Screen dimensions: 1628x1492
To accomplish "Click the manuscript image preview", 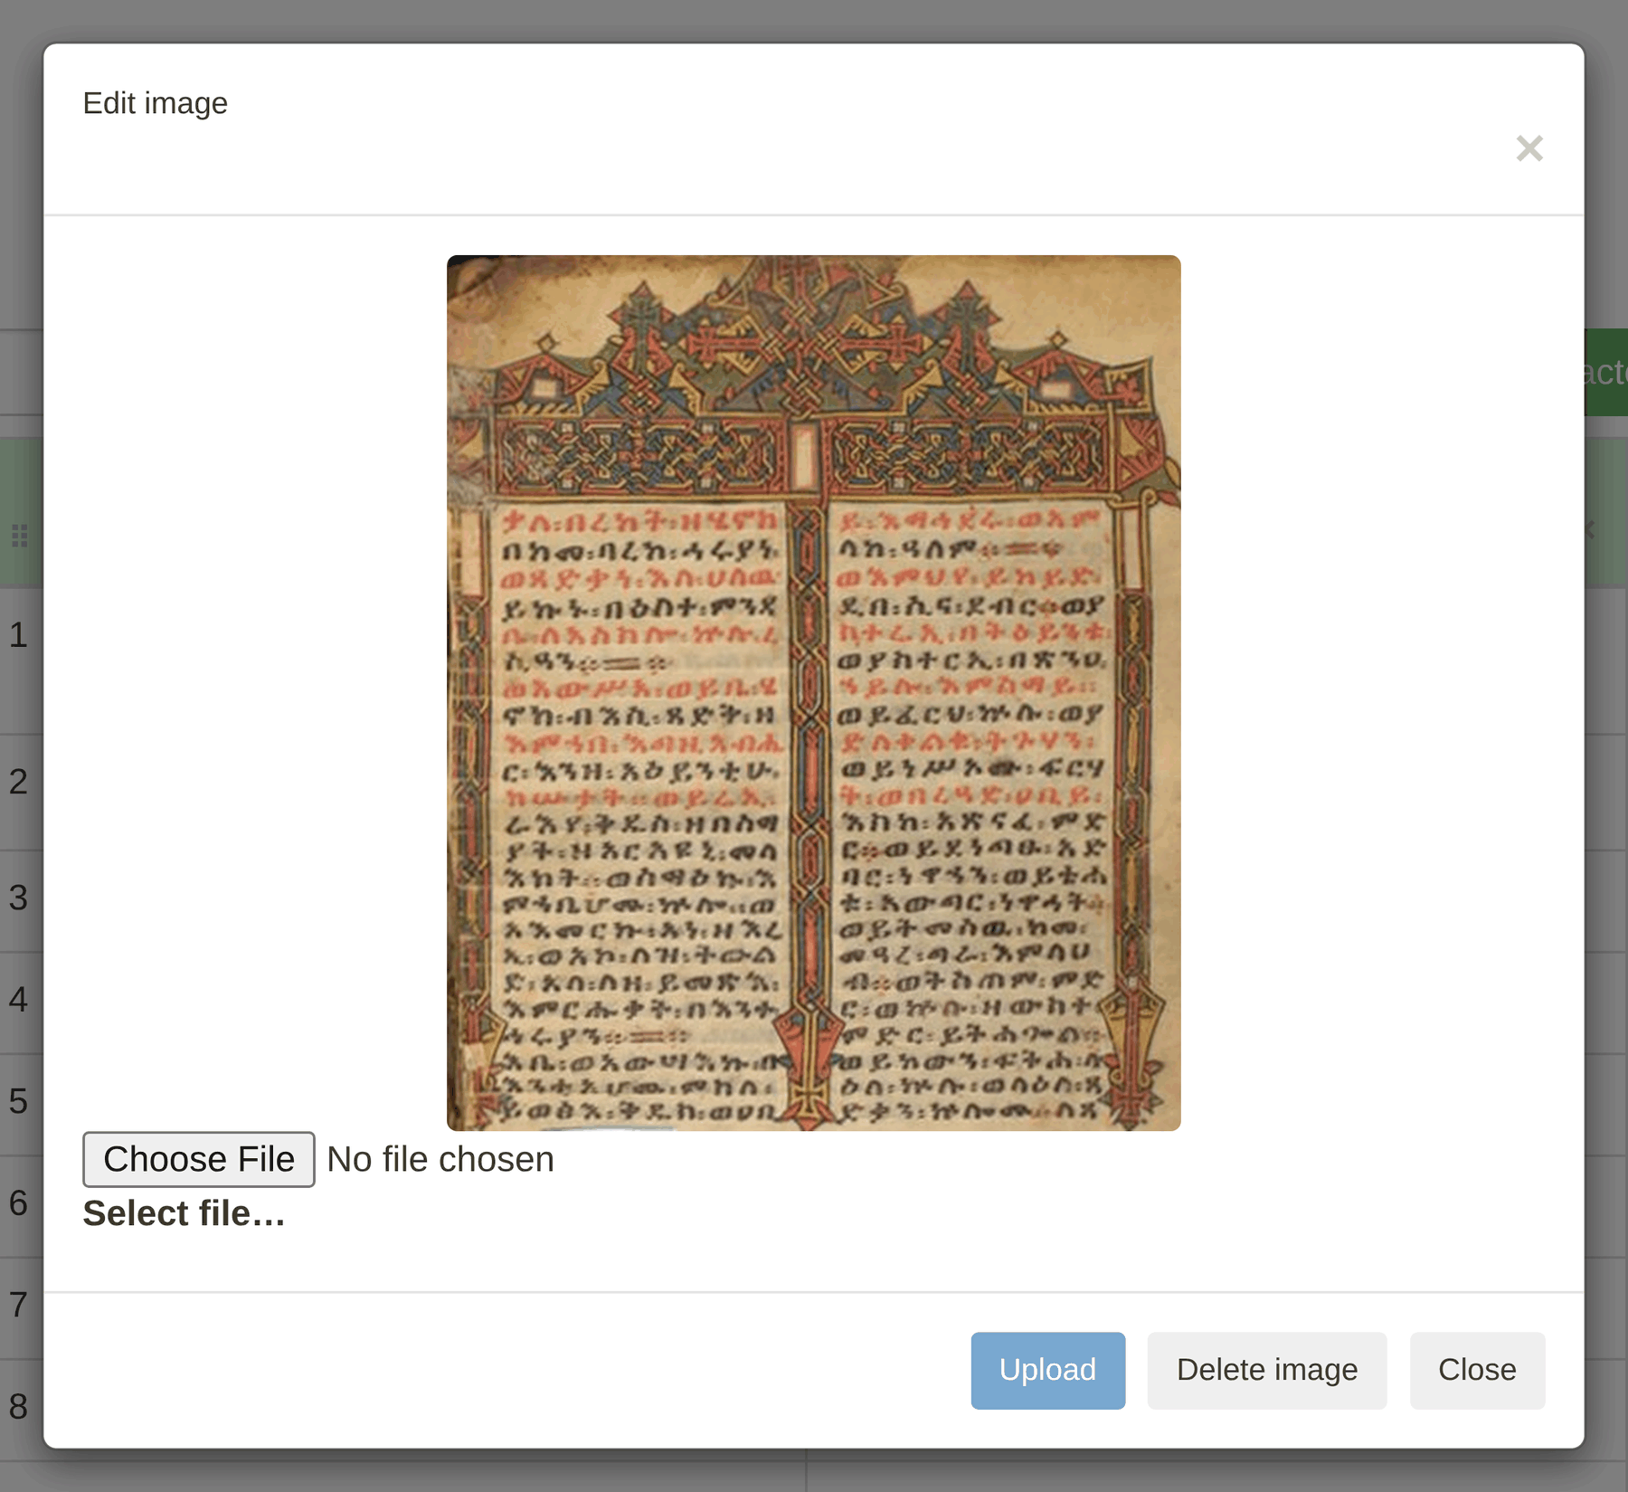I will pyautogui.click(x=813, y=693).
